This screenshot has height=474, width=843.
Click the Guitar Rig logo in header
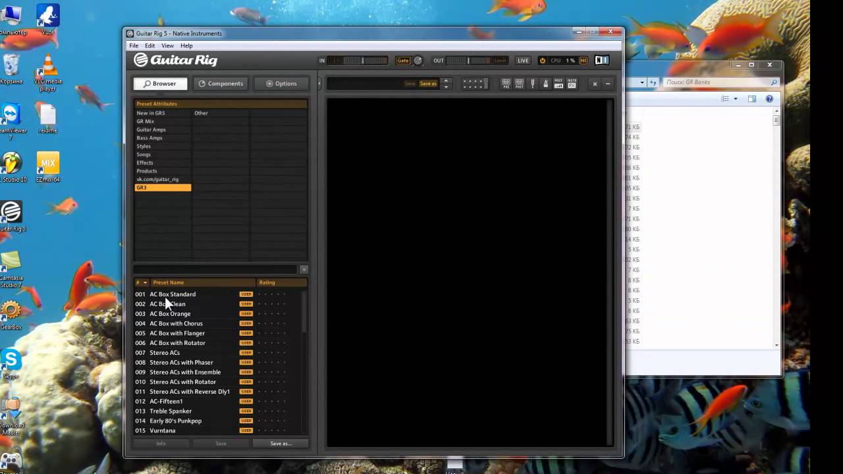(x=175, y=60)
